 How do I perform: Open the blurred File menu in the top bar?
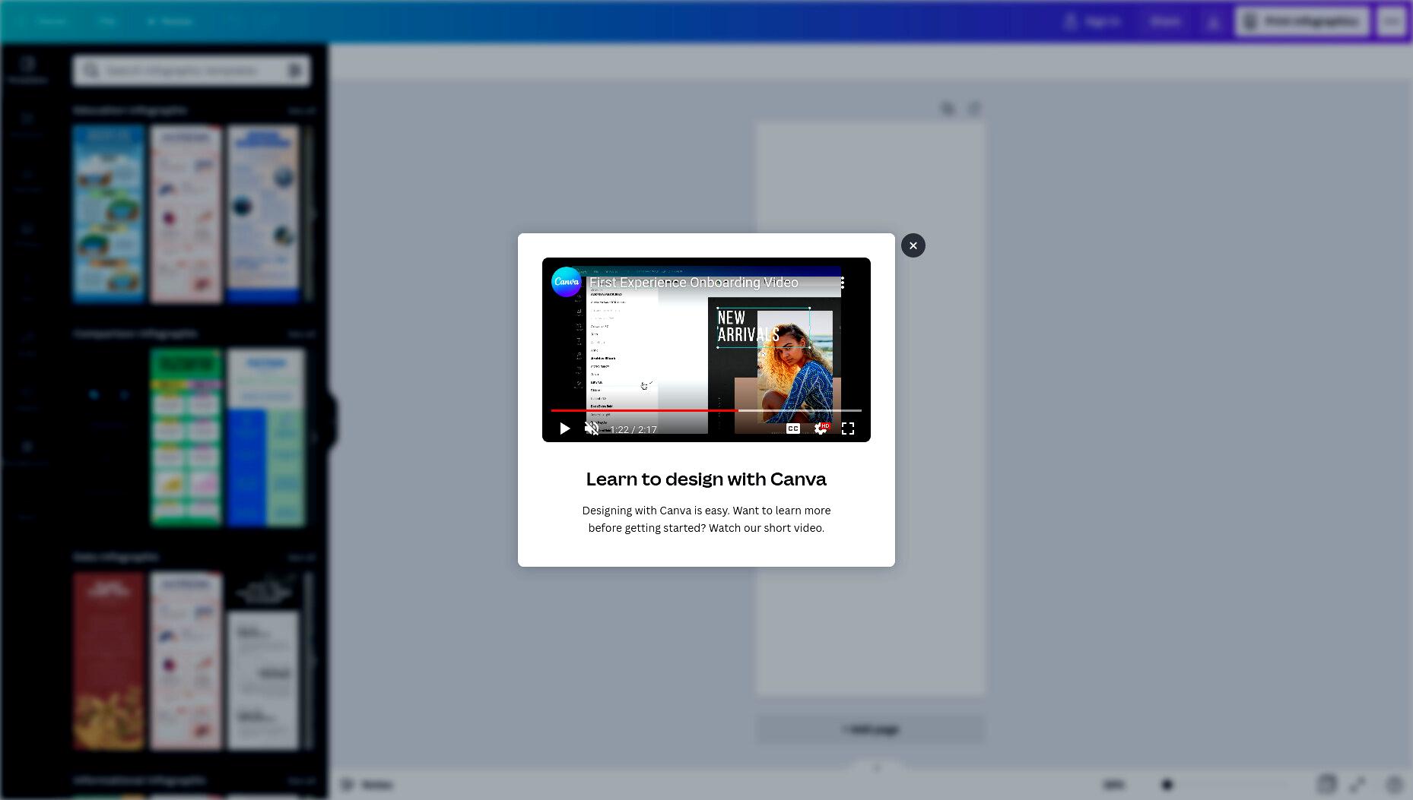click(x=107, y=21)
